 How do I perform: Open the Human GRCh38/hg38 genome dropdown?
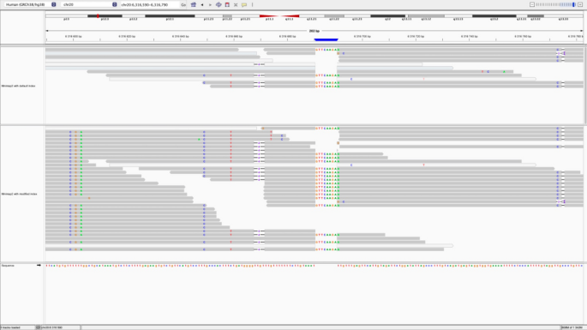click(30, 4)
